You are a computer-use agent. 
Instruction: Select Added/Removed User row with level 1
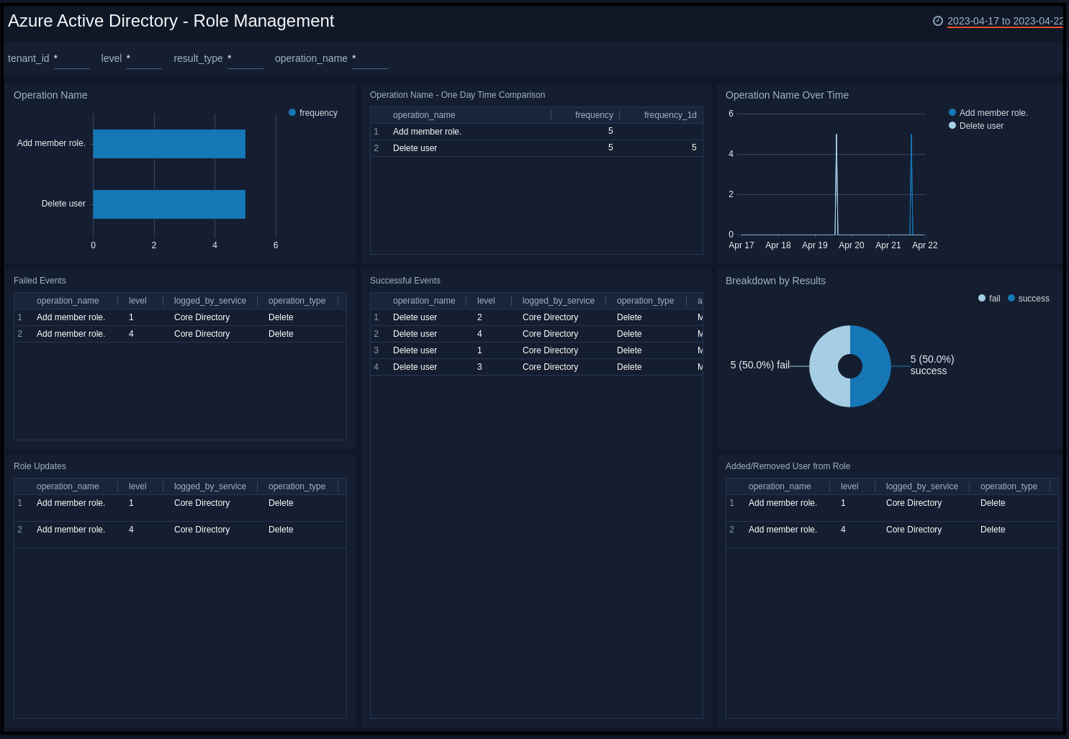(892, 508)
